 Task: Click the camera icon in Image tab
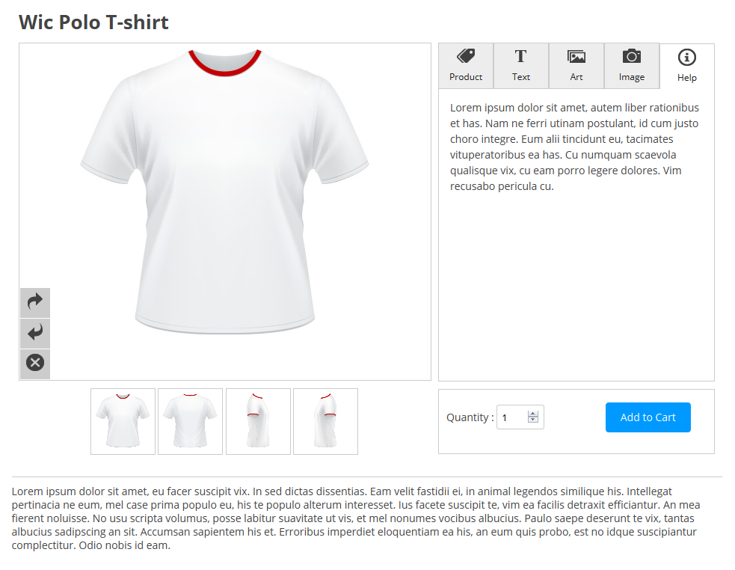click(632, 56)
